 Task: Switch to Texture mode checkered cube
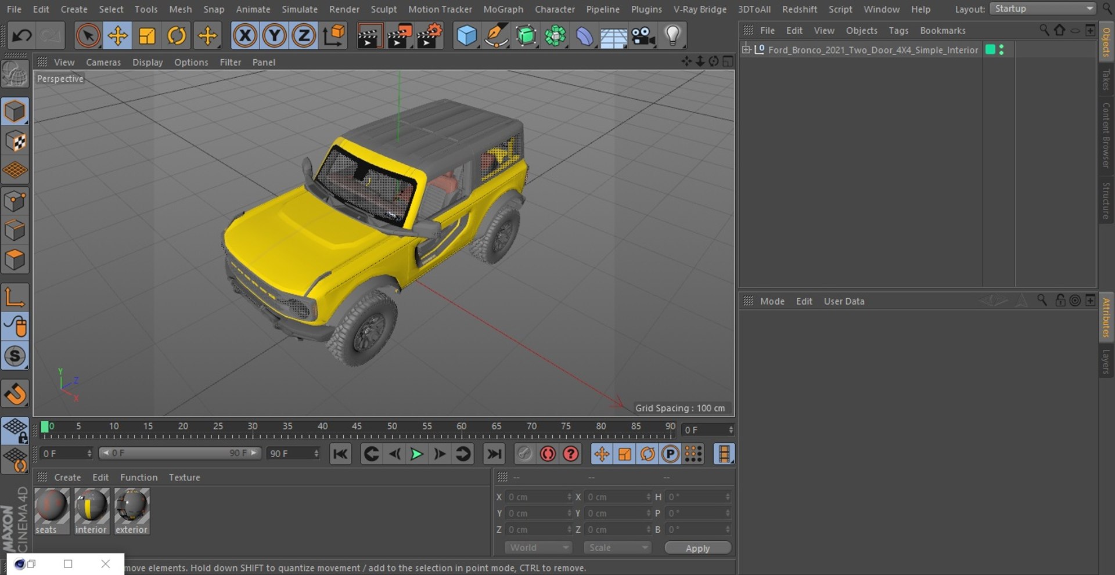point(15,142)
